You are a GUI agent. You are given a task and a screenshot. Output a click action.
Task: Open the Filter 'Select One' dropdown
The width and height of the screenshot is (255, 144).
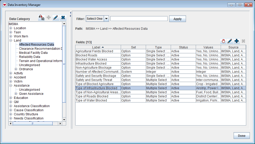click(106, 19)
